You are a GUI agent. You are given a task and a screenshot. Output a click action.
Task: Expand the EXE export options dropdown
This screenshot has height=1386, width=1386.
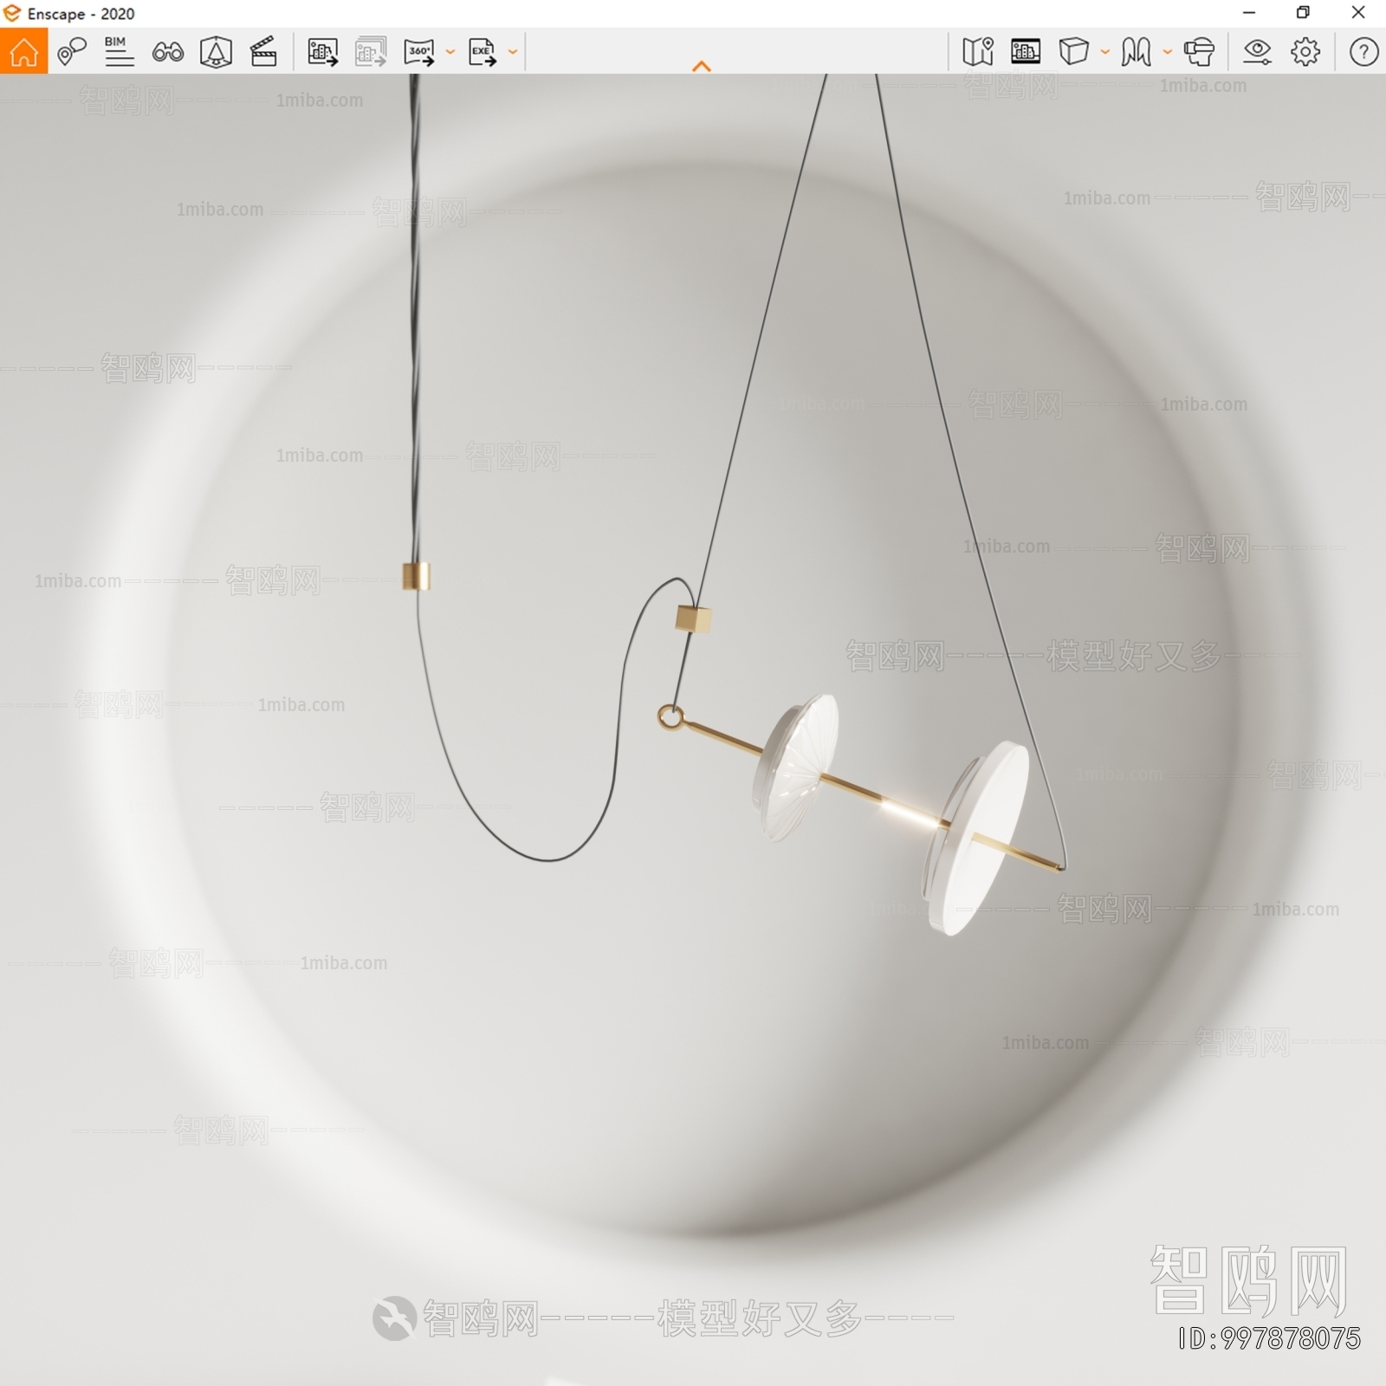(x=513, y=52)
